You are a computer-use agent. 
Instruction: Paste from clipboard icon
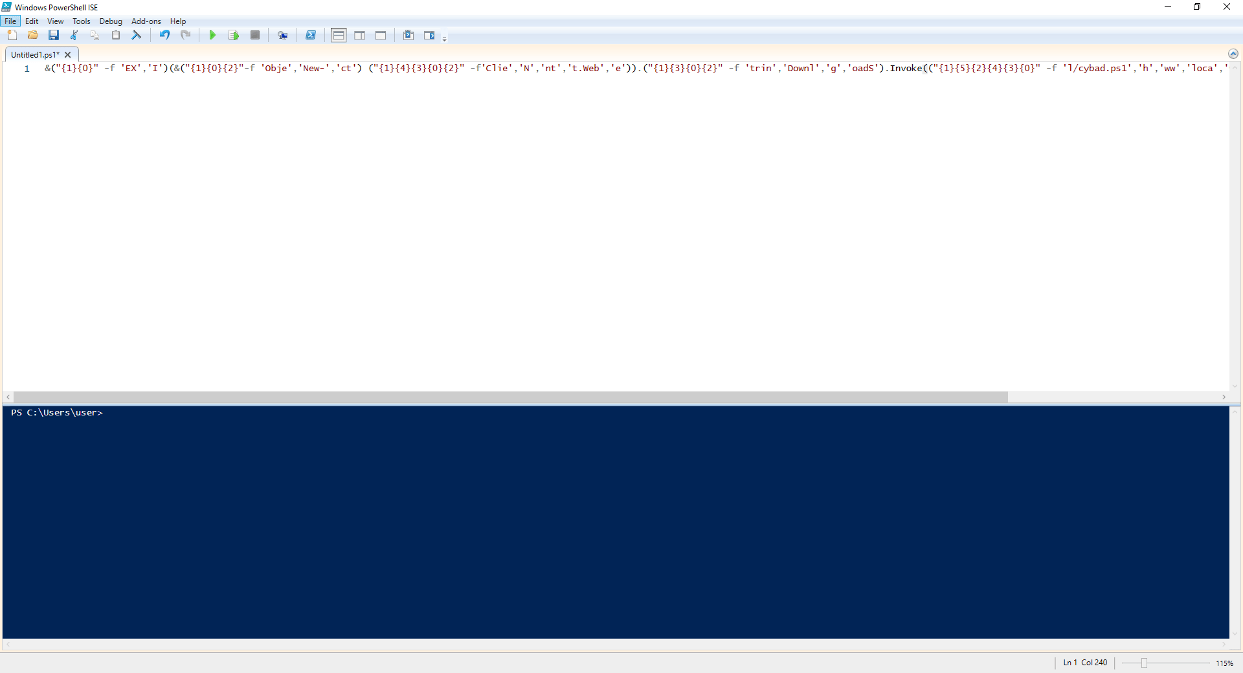tap(116, 36)
